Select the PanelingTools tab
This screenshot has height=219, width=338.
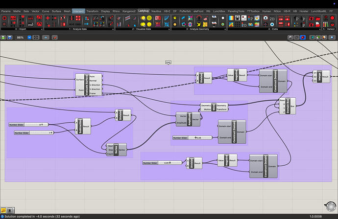pos(236,11)
